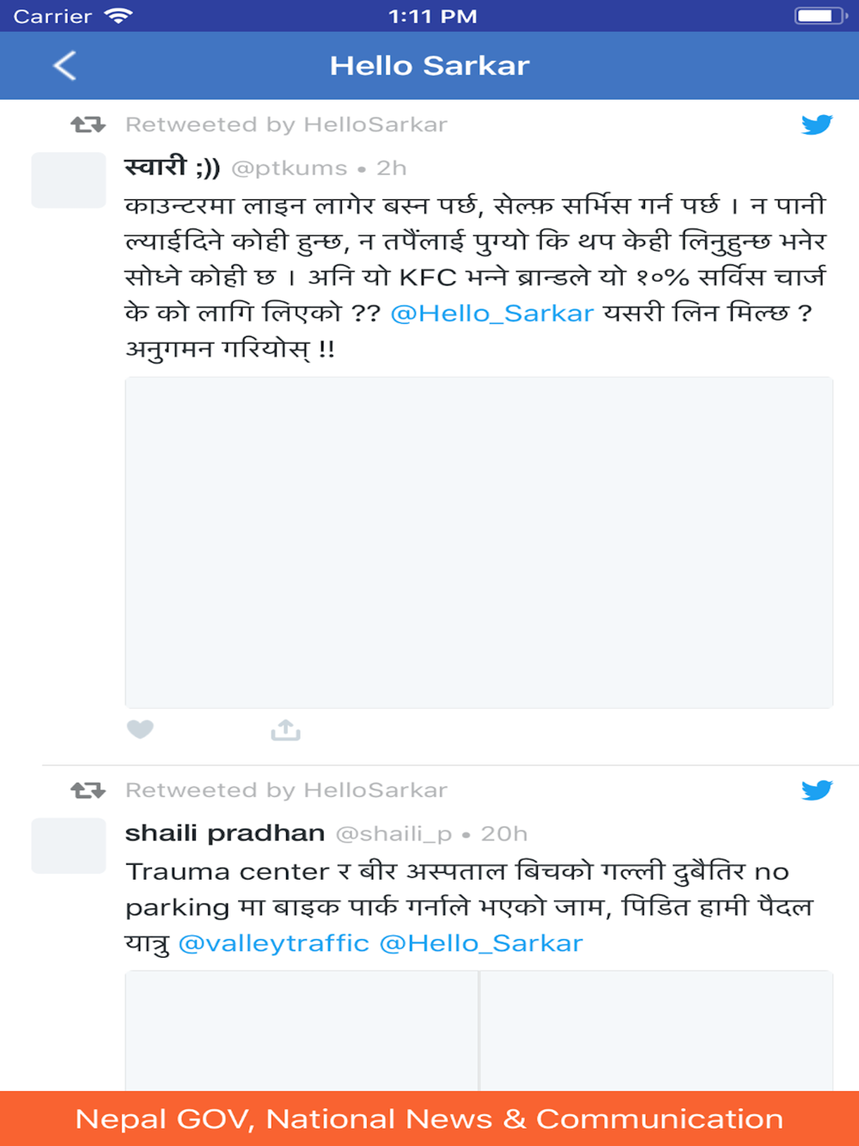Tap Twitter bird icon on shaili pradhan tweet
The height and width of the screenshot is (1146, 859).
tap(817, 789)
